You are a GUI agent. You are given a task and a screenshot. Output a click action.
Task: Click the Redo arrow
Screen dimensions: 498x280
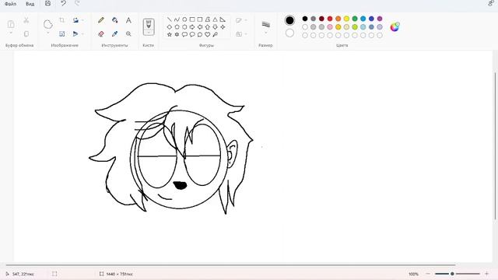click(x=77, y=3)
